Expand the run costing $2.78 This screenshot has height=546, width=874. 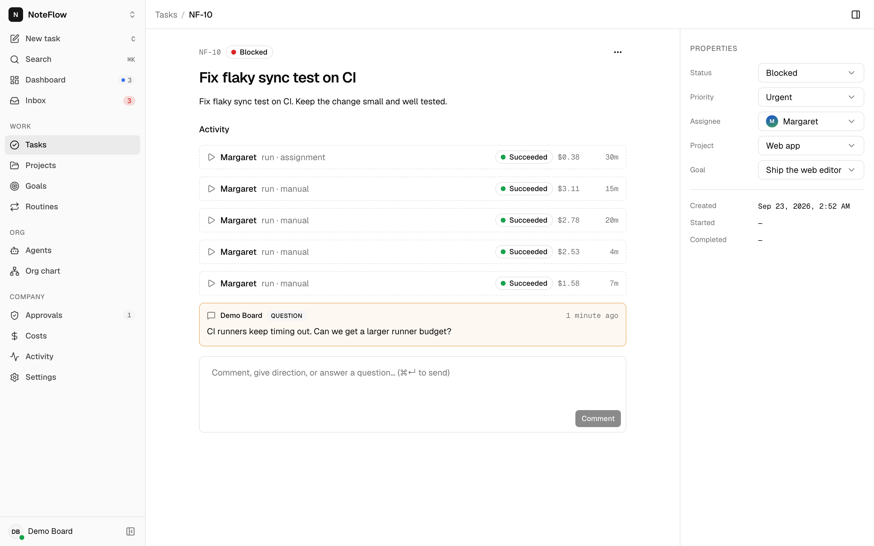click(412, 220)
